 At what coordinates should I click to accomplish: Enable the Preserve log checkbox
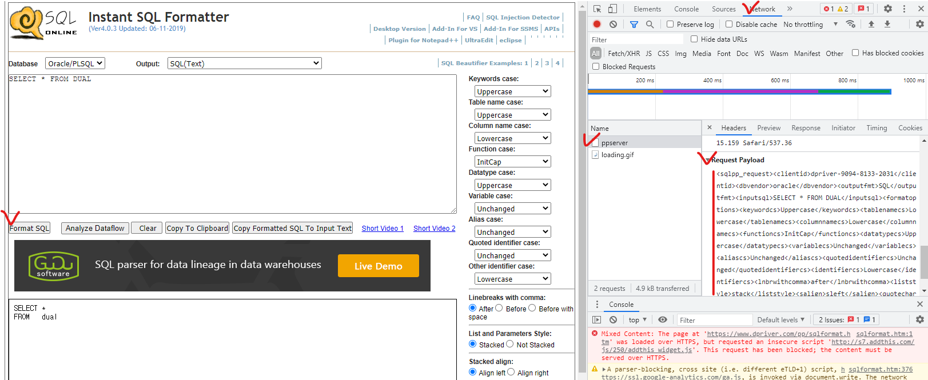pyautogui.click(x=670, y=24)
